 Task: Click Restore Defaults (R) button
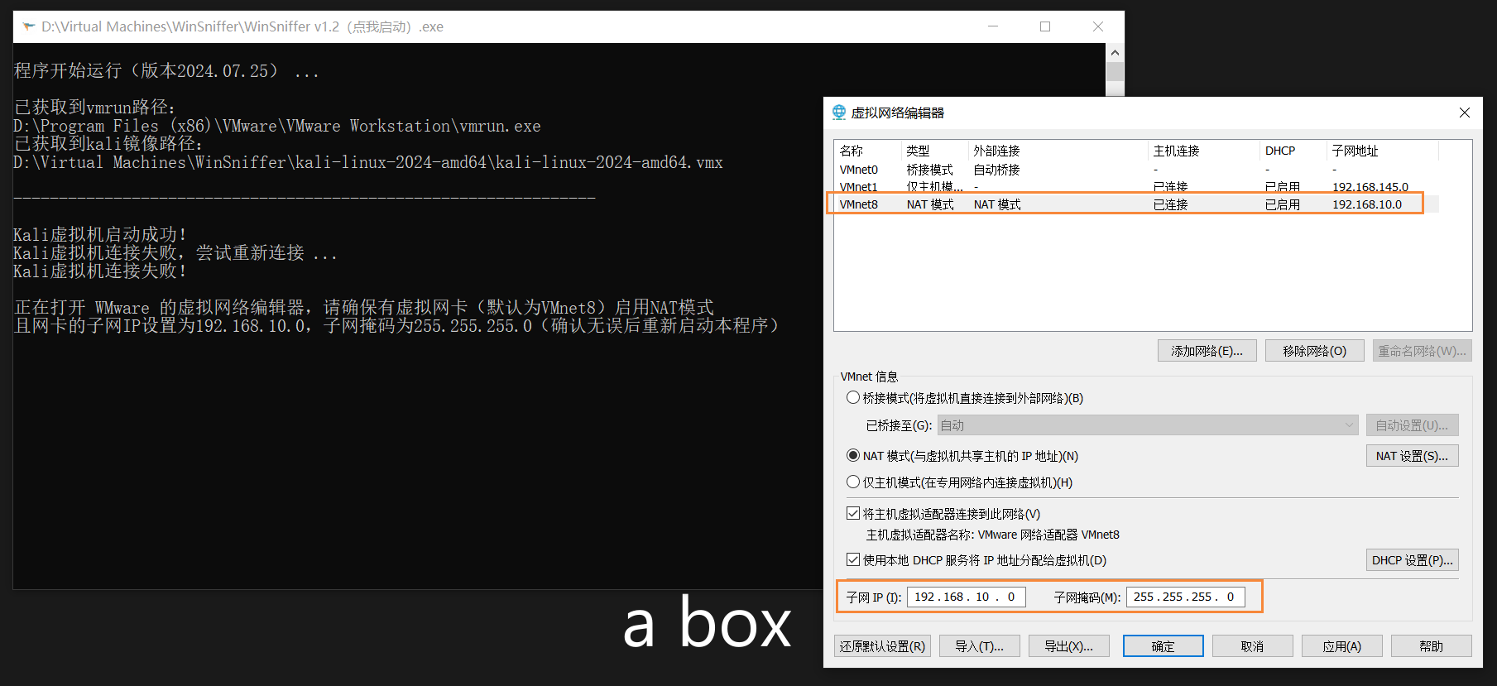[x=882, y=646]
